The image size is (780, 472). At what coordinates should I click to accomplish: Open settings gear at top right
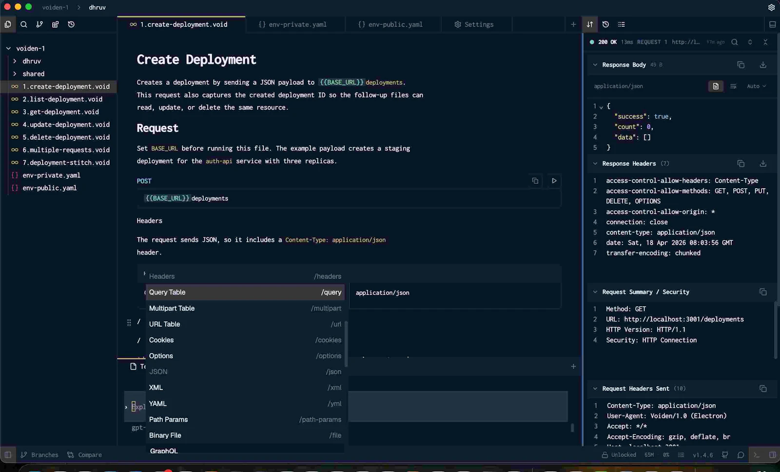771,7
